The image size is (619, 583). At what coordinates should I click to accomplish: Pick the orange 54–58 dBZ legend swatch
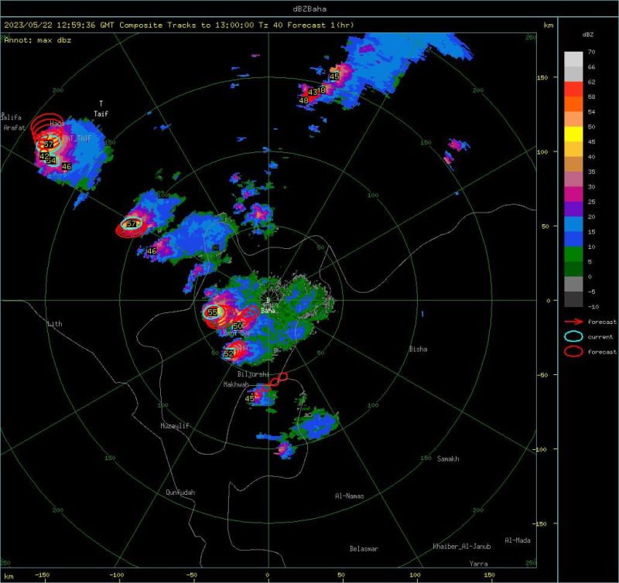pyautogui.click(x=573, y=104)
